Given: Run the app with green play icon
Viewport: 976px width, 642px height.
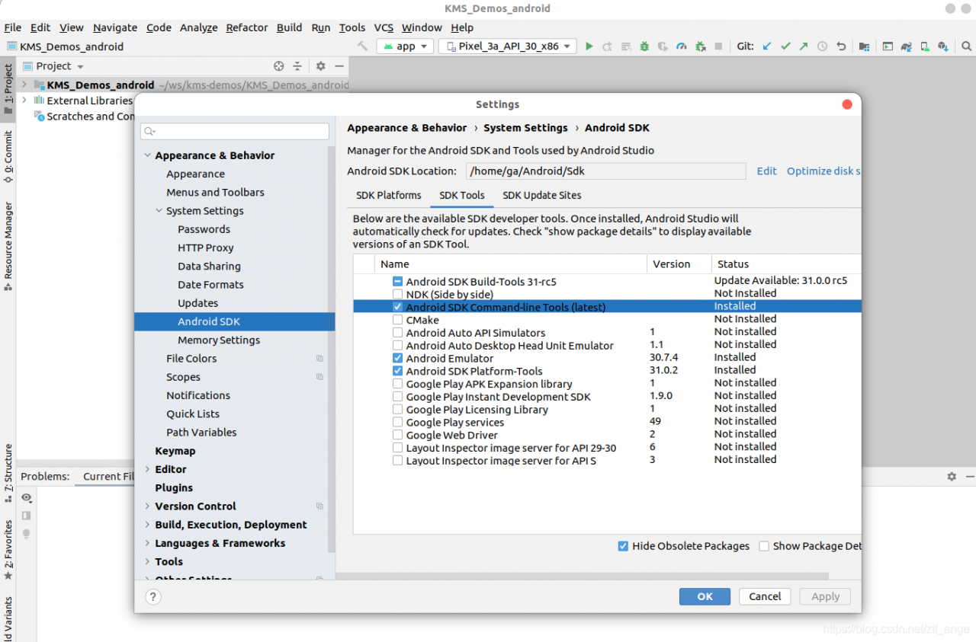Looking at the screenshot, I should (589, 46).
